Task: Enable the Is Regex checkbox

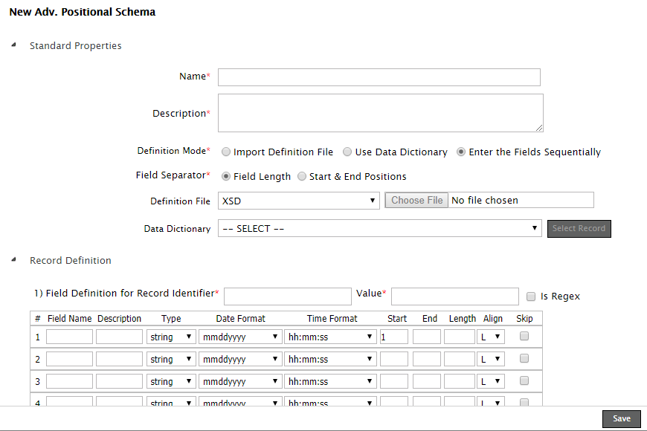Action: tap(531, 296)
